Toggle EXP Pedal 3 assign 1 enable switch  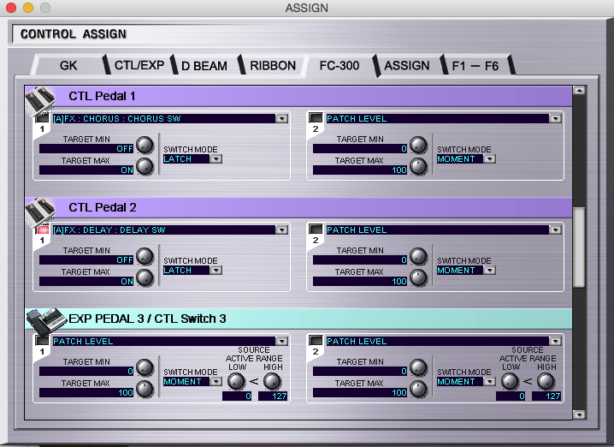(42, 340)
